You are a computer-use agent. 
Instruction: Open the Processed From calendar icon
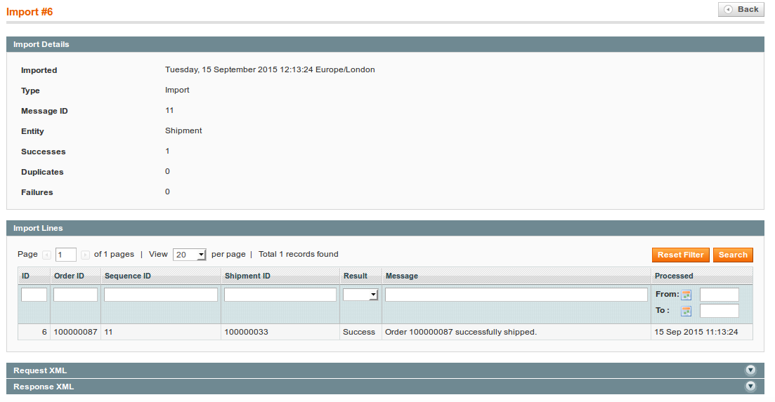[x=686, y=295]
